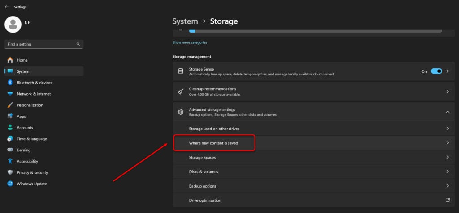This screenshot has height=213, width=459.
Task: Open Network & internet settings
Action: coord(44,94)
